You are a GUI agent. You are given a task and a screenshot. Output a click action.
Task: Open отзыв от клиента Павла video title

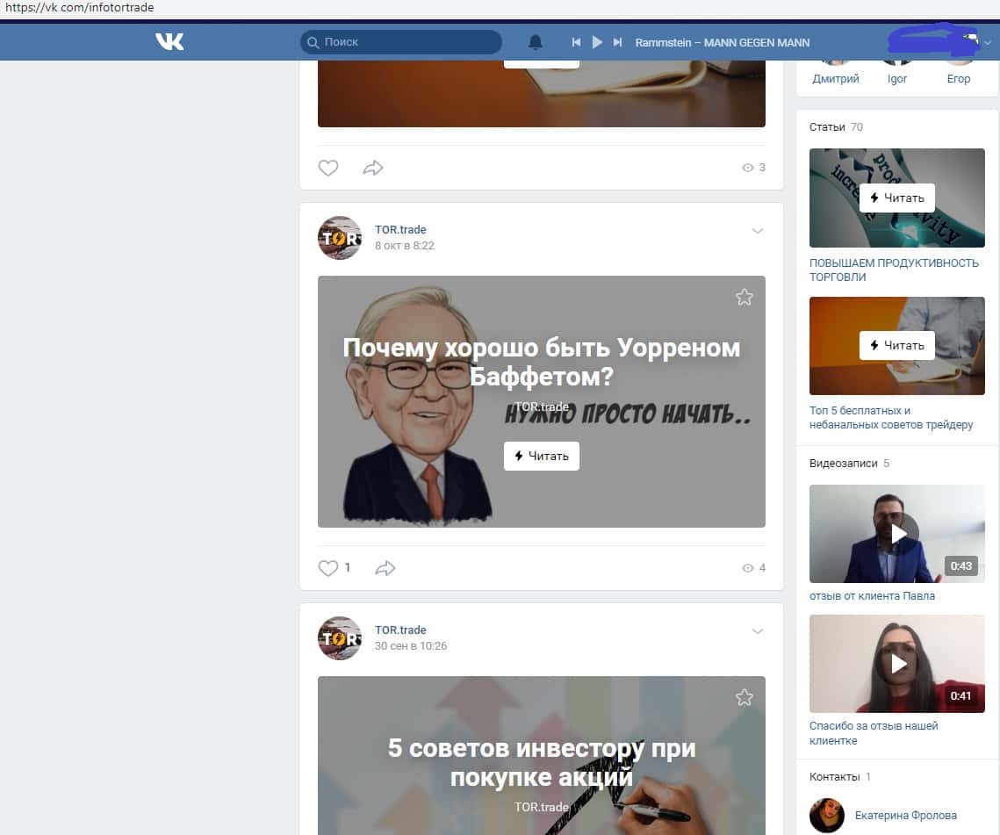(x=872, y=596)
